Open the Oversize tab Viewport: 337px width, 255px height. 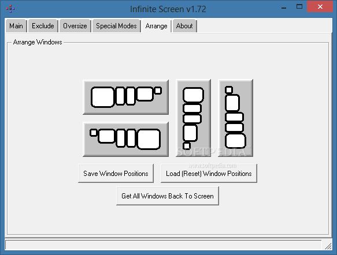(75, 26)
